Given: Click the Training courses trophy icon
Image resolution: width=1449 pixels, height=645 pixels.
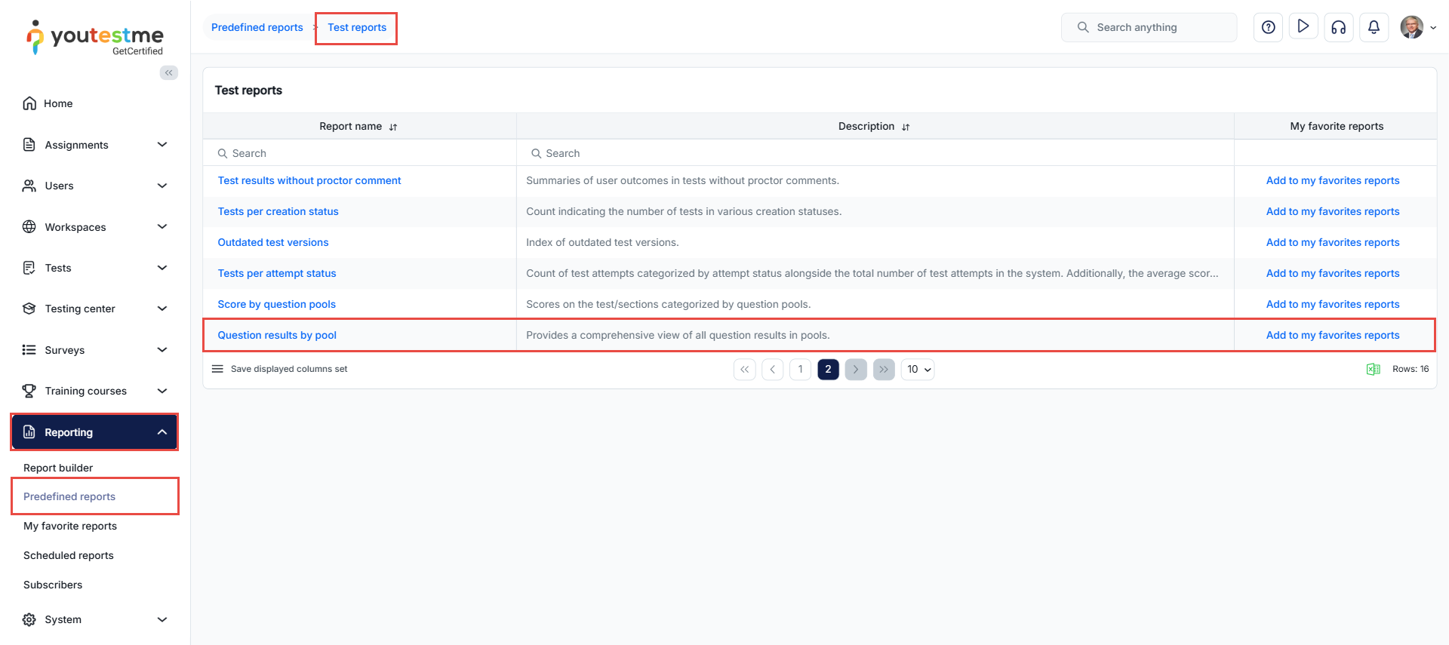Looking at the screenshot, I should click(29, 391).
